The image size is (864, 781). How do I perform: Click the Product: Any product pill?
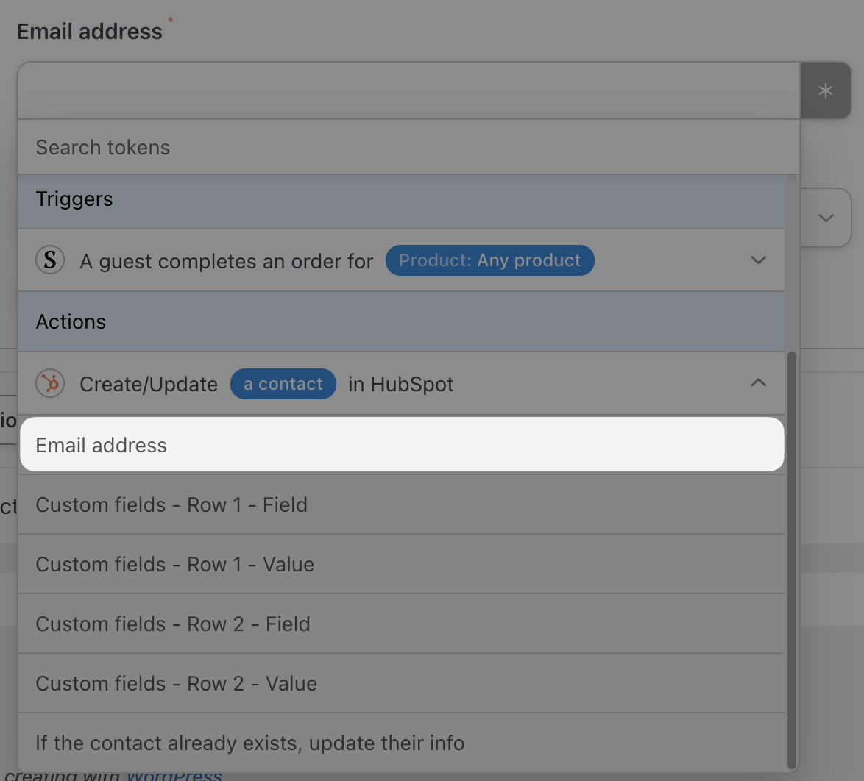490,260
